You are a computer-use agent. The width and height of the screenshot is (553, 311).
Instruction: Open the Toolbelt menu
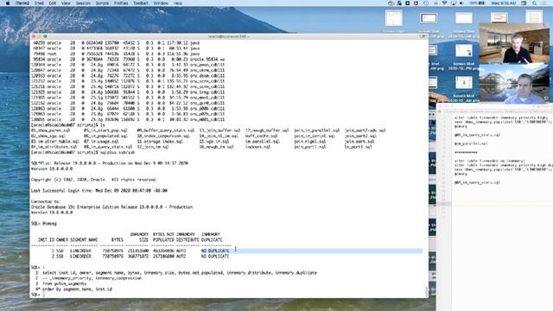[x=141, y=3]
